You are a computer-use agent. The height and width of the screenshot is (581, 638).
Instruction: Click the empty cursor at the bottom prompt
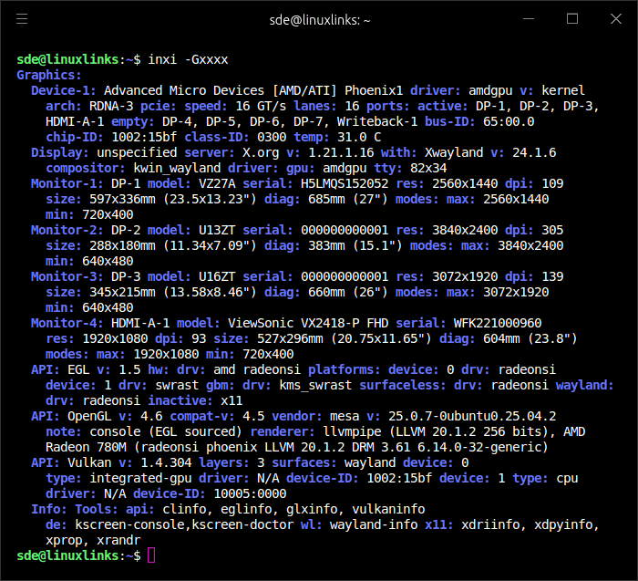151,555
